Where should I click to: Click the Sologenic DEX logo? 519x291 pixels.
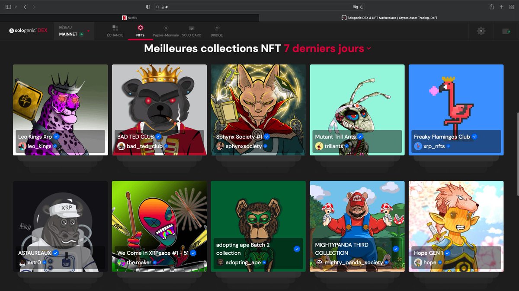tap(28, 31)
